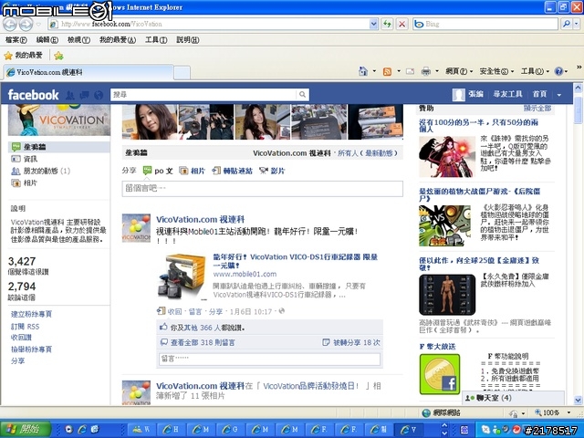Click the thumbs-up like icon under post
This screenshot has width=584, height=438.
163,327
